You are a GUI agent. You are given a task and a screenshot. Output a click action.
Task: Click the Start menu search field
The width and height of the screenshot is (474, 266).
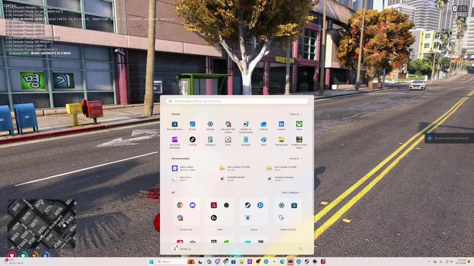pos(237,101)
